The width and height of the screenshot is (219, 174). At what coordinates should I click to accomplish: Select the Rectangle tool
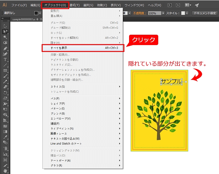5,71
